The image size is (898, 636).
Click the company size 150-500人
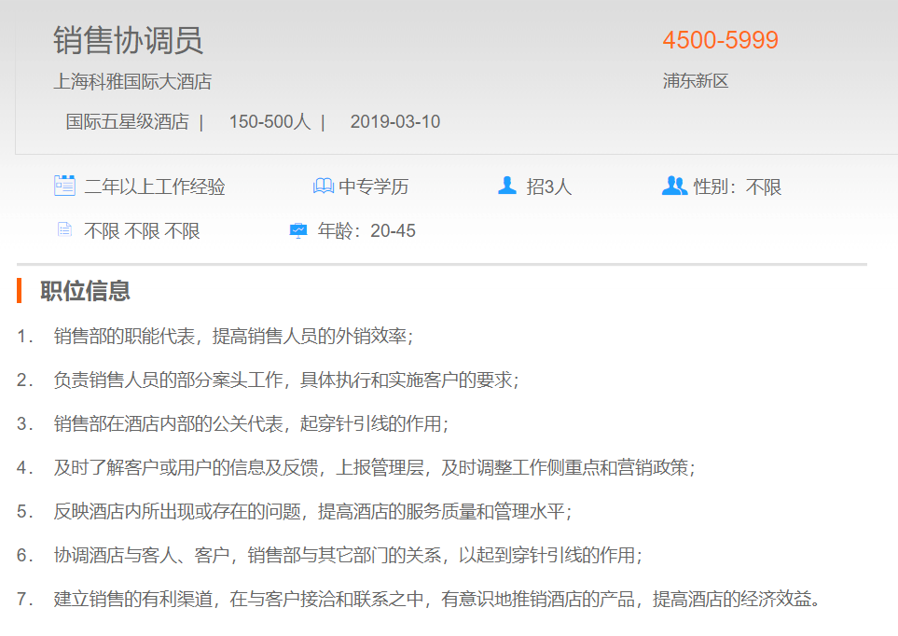point(269,121)
